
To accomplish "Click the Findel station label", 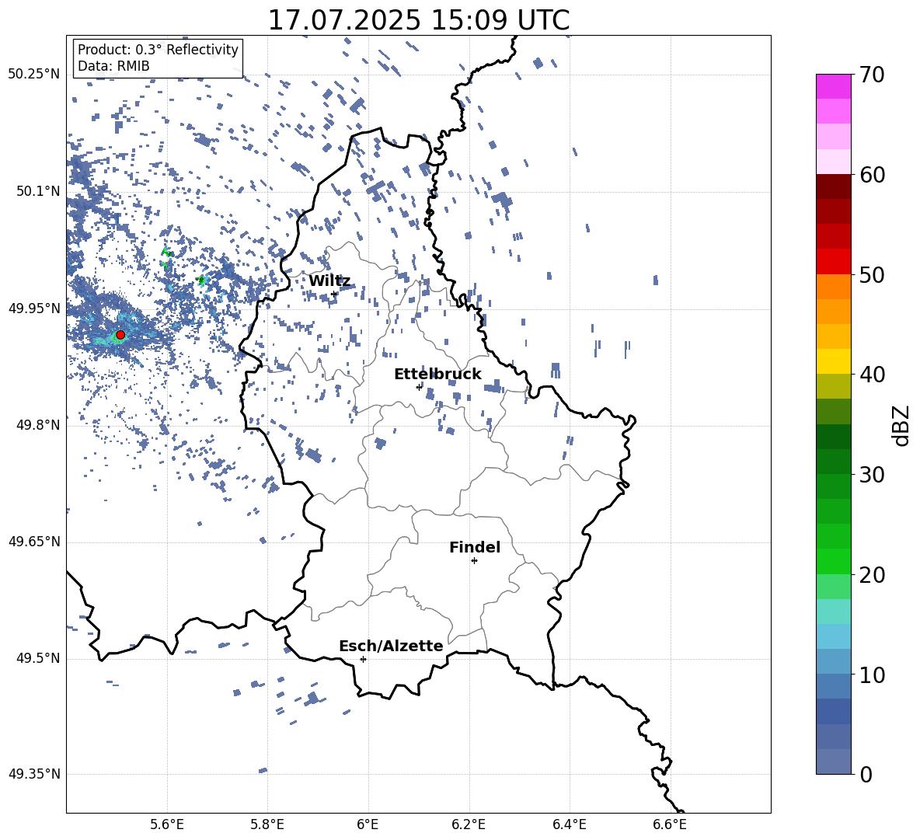I will 475,547.
